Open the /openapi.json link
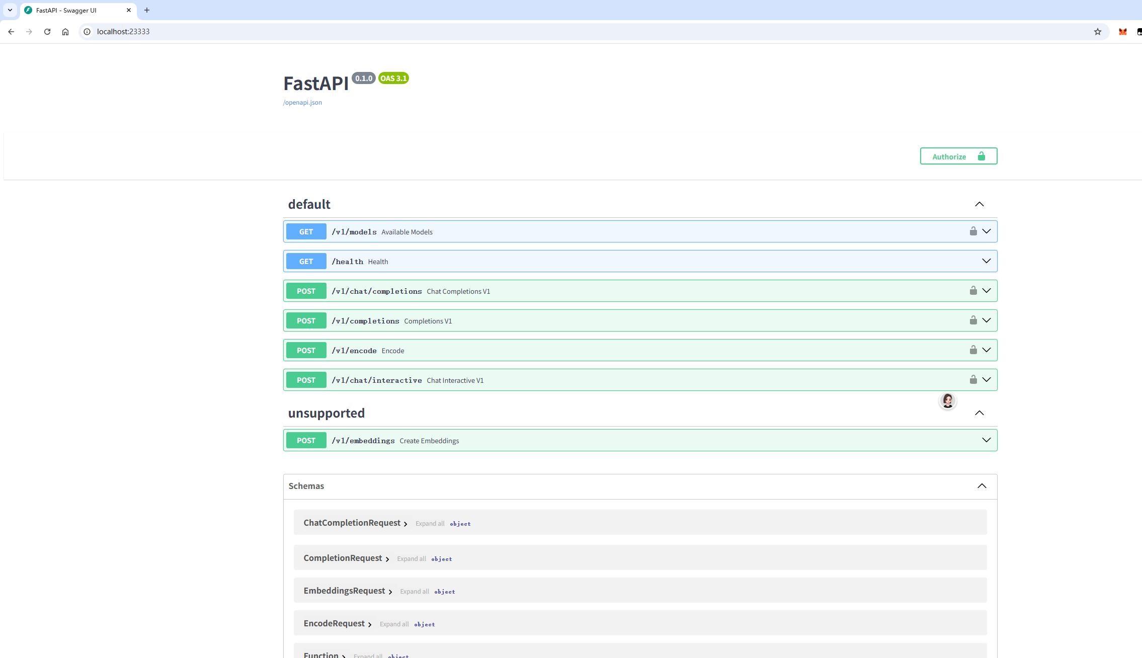1142x658 pixels. (x=302, y=103)
